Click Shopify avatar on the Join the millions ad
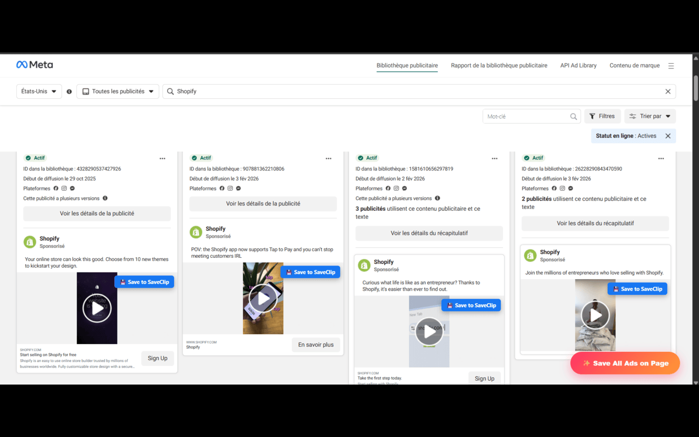Screen dimensions: 699x437 (530, 255)
